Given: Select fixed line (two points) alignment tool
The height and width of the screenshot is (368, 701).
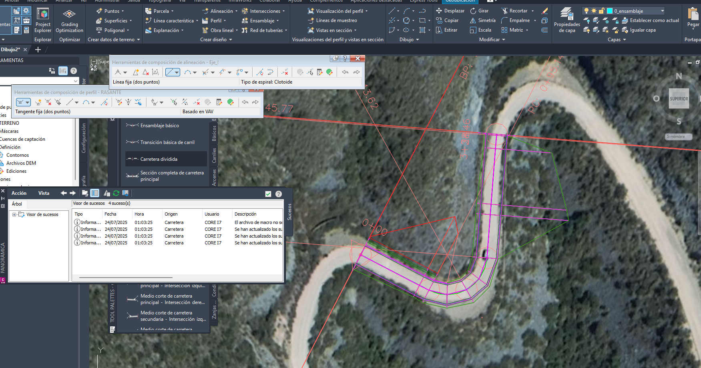Looking at the screenshot, I should point(170,72).
